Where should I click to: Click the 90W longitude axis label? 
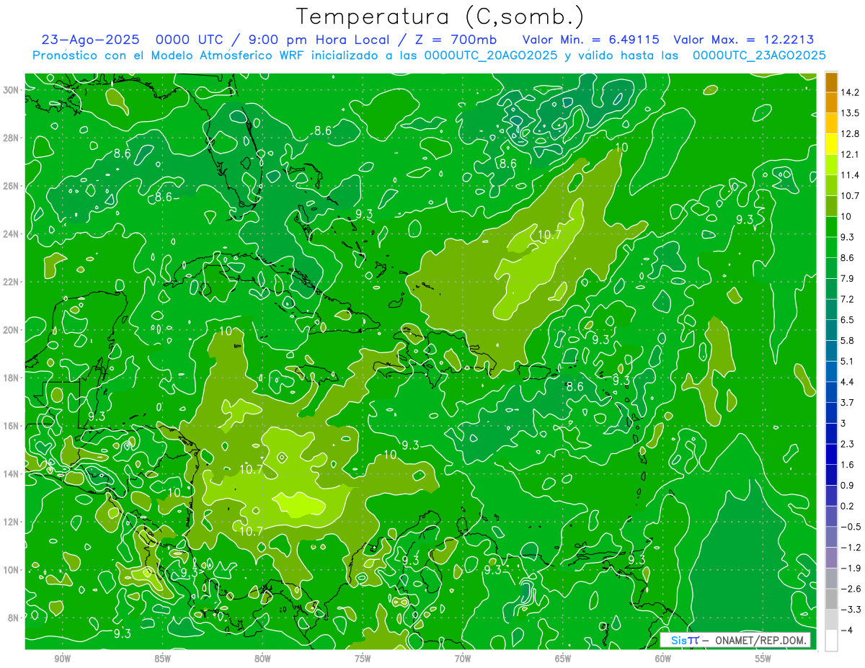[x=62, y=659]
